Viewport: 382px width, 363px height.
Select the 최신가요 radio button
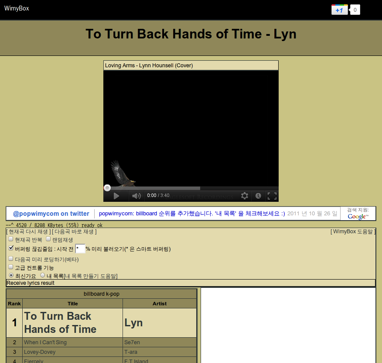pyautogui.click(x=11, y=275)
